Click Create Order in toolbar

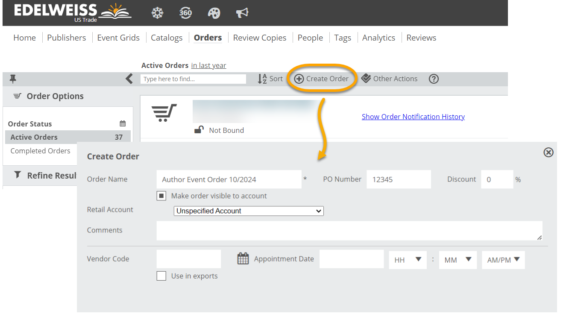click(x=322, y=79)
